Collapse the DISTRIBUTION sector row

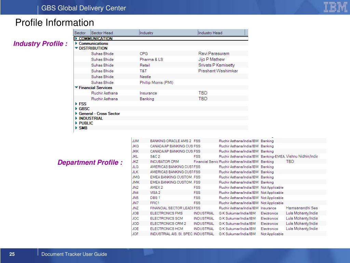click(76, 48)
